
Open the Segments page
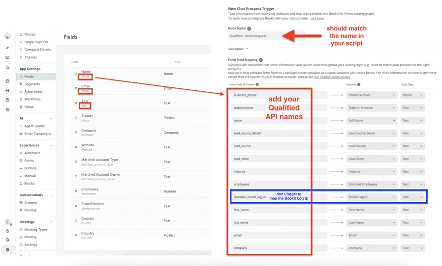pyautogui.click(x=32, y=84)
